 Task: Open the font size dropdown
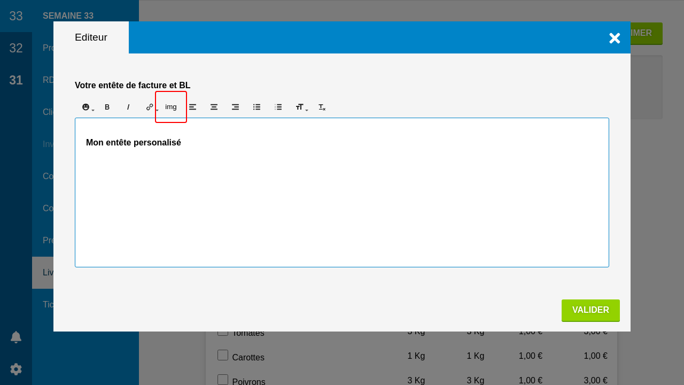(300, 107)
